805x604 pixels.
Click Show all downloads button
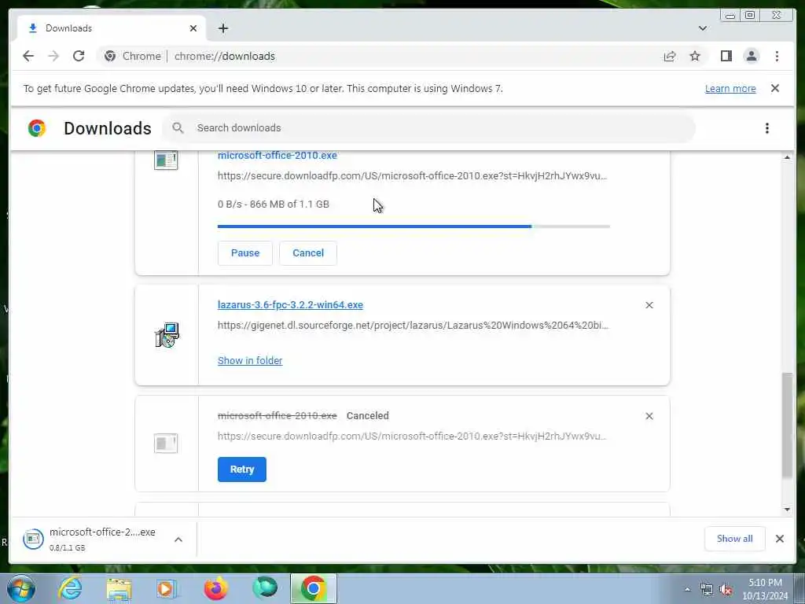(735, 539)
